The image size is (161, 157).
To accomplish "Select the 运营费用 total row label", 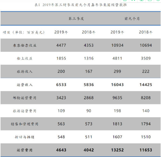I will [25, 150].
